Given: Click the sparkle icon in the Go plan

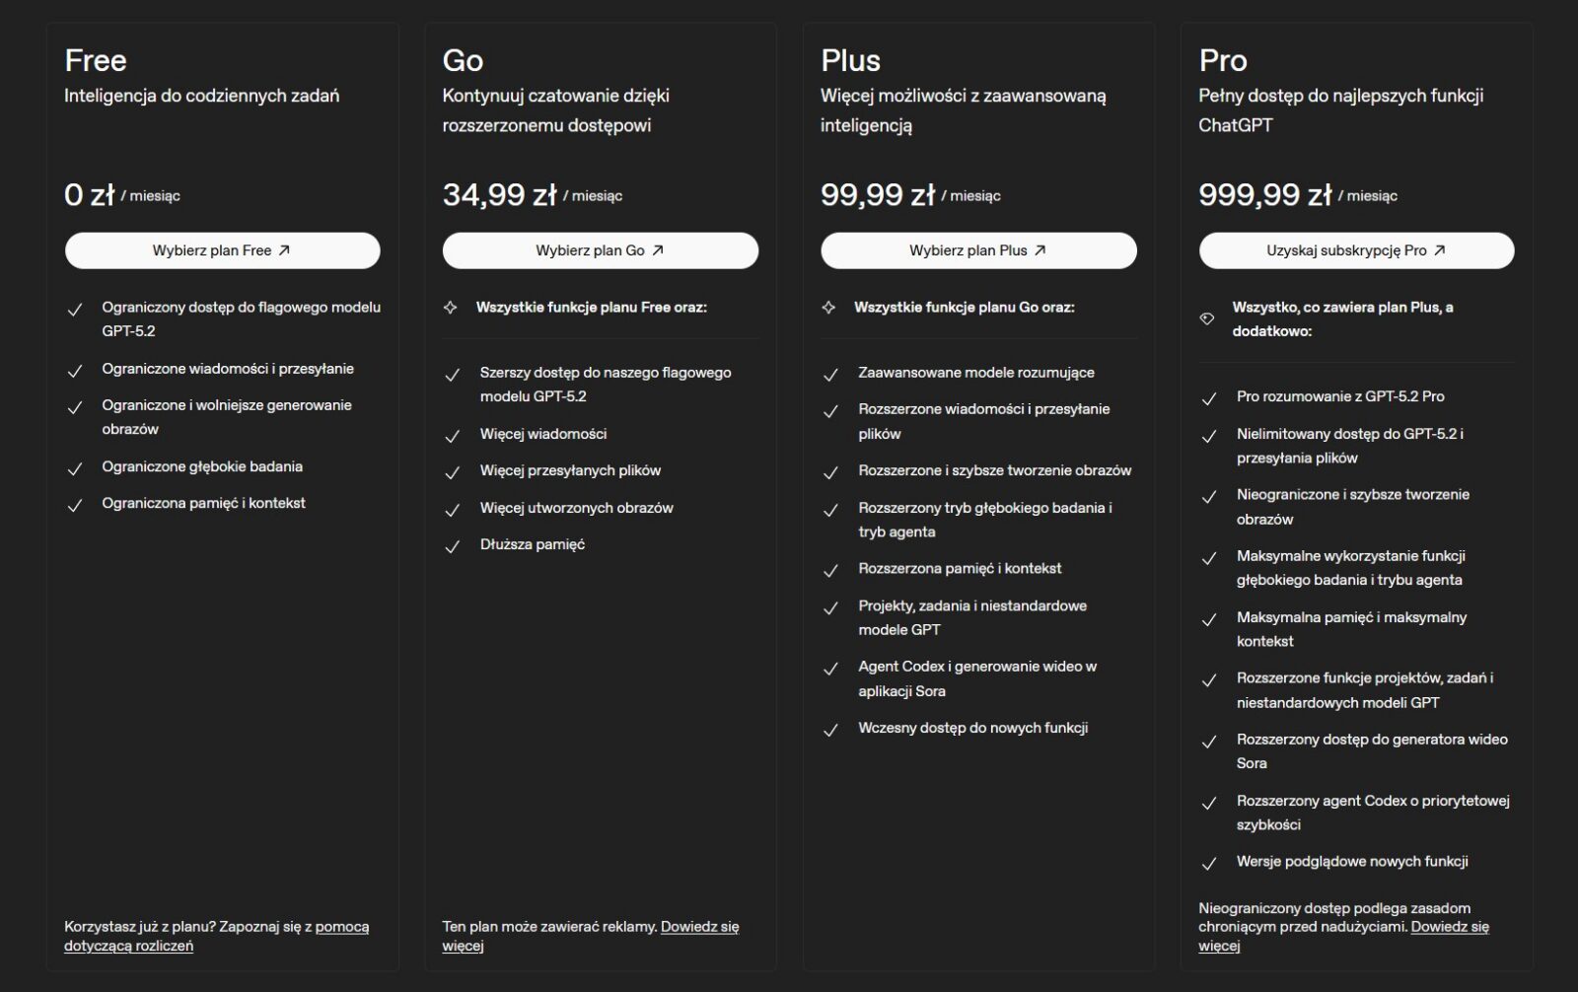Looking at the screenshot, I should 451,308.
